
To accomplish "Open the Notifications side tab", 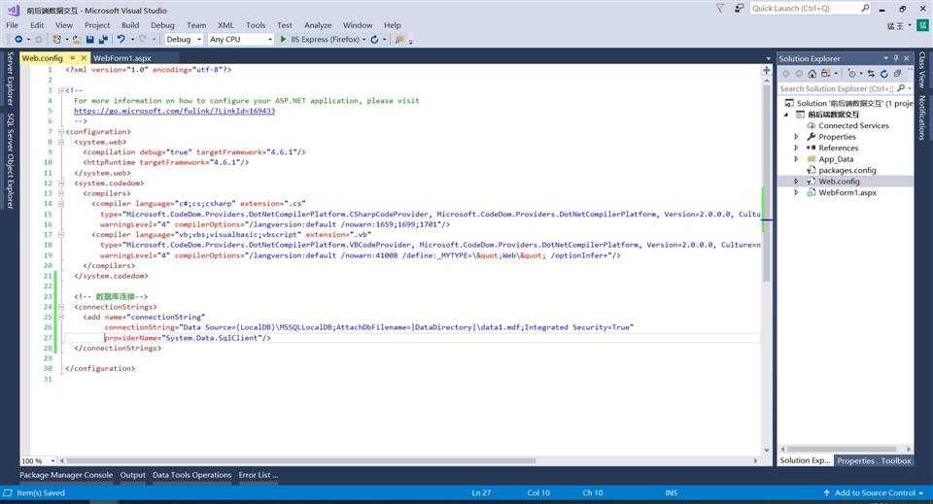I will pos(921,118).
